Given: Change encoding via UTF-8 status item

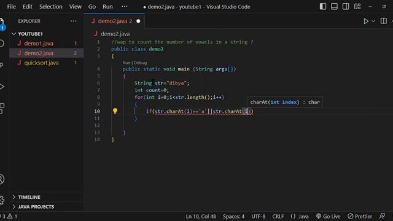Looking at the screenshot, I should 258,216.
